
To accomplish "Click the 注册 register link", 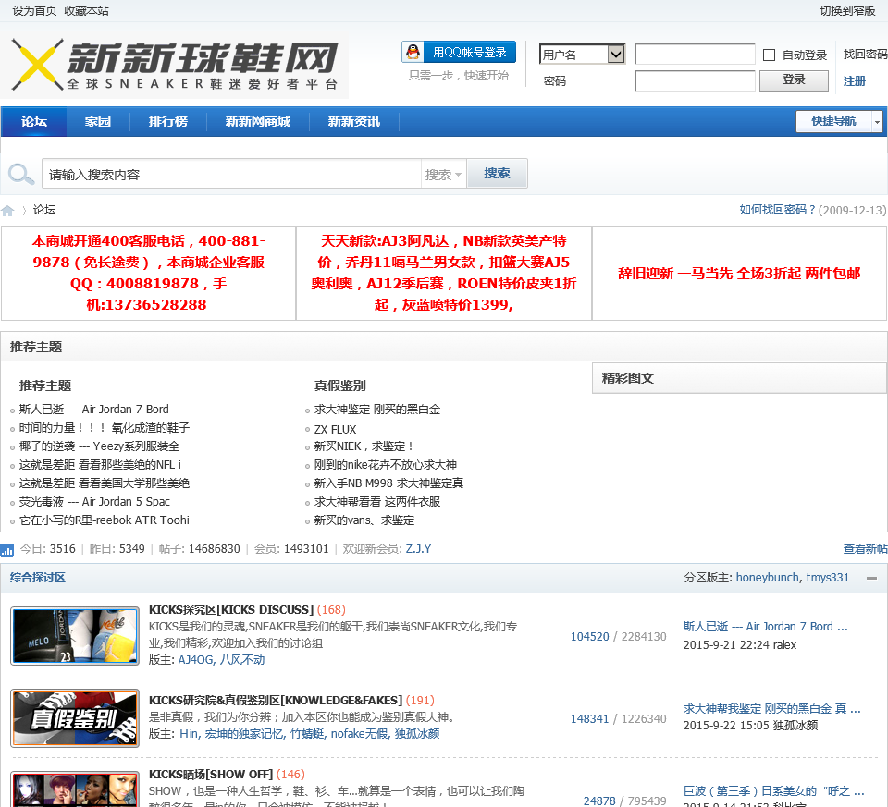I will tap(855, 81).
